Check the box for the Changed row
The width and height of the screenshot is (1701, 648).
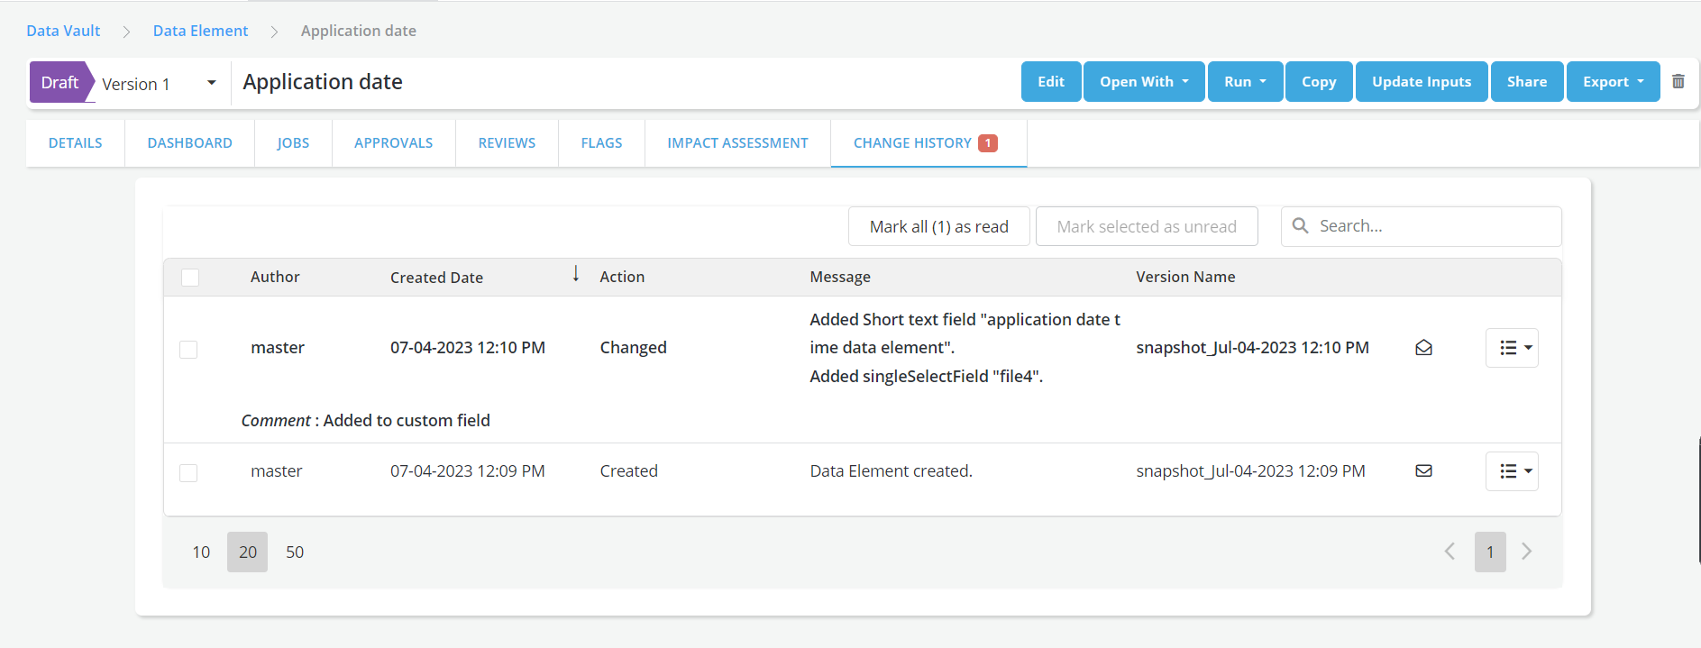[x=188, y=349]
